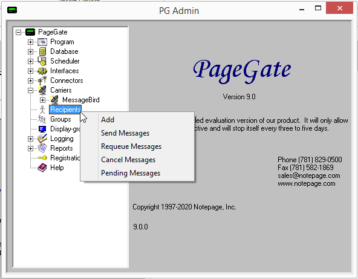Image resolution: width=358 pixels, height=279 pixels.
Task: Click the Connectors antenna icon
Action: 42,80
